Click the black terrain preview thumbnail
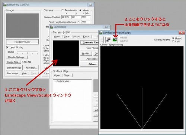The height and width of the screenshot is (135, 186). point(66,53)
